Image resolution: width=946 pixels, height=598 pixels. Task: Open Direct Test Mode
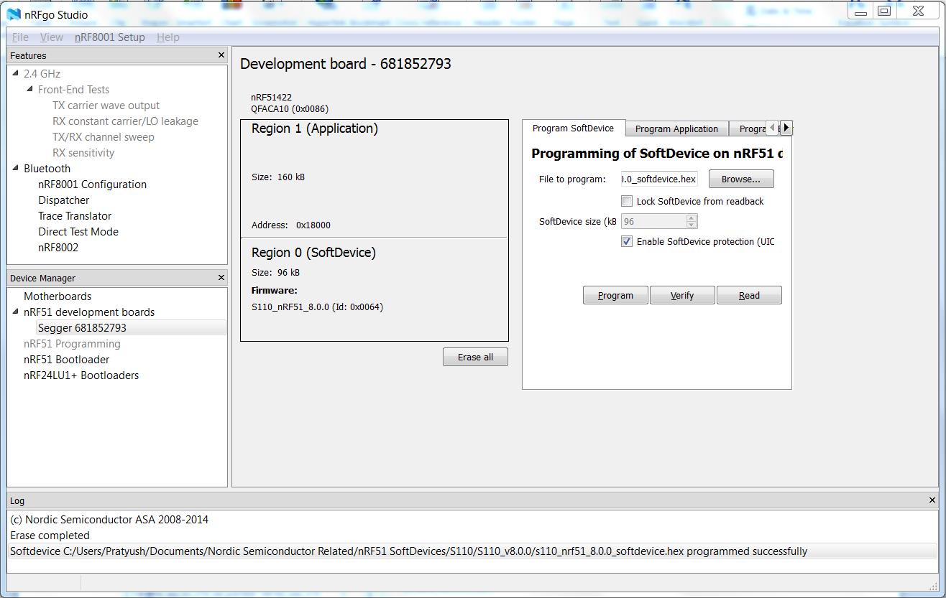(78, 231)
